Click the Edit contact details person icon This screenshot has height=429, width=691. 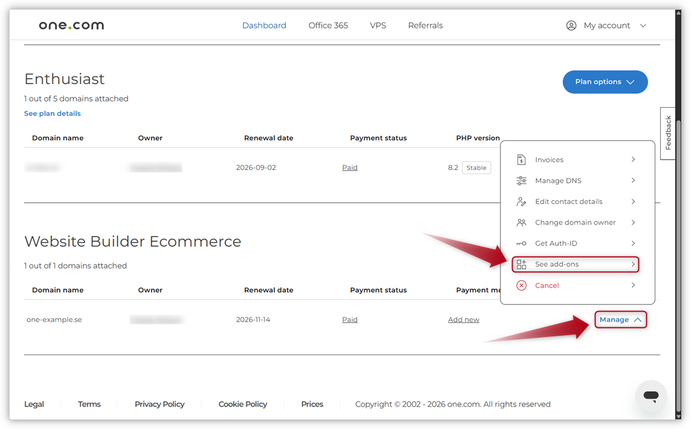522,201
